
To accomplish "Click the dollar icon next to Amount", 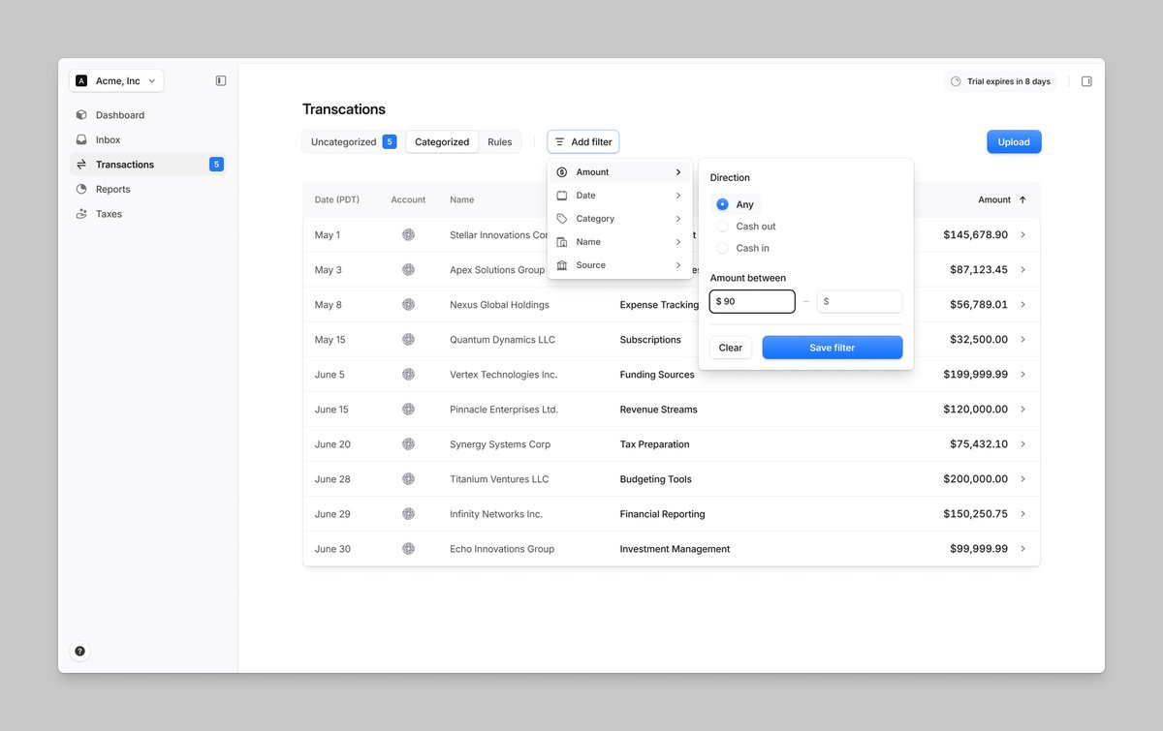I will click(x=562, y=172).
